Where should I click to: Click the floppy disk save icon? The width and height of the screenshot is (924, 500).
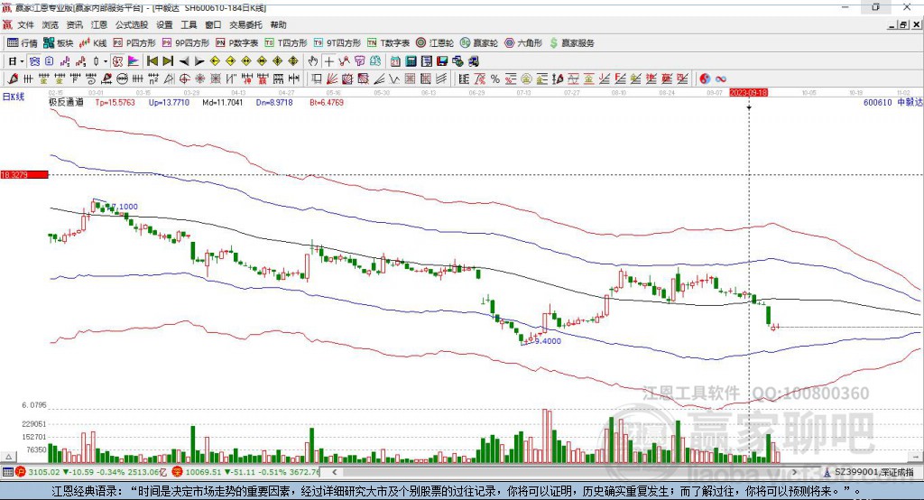[x=442, y=61]
